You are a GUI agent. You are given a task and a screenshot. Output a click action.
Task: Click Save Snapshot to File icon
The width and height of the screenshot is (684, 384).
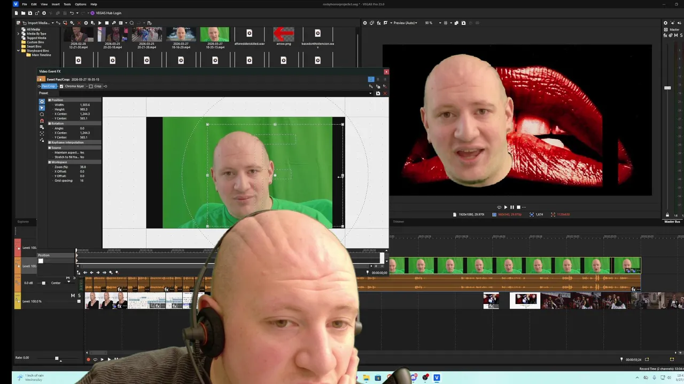(463, 23)
